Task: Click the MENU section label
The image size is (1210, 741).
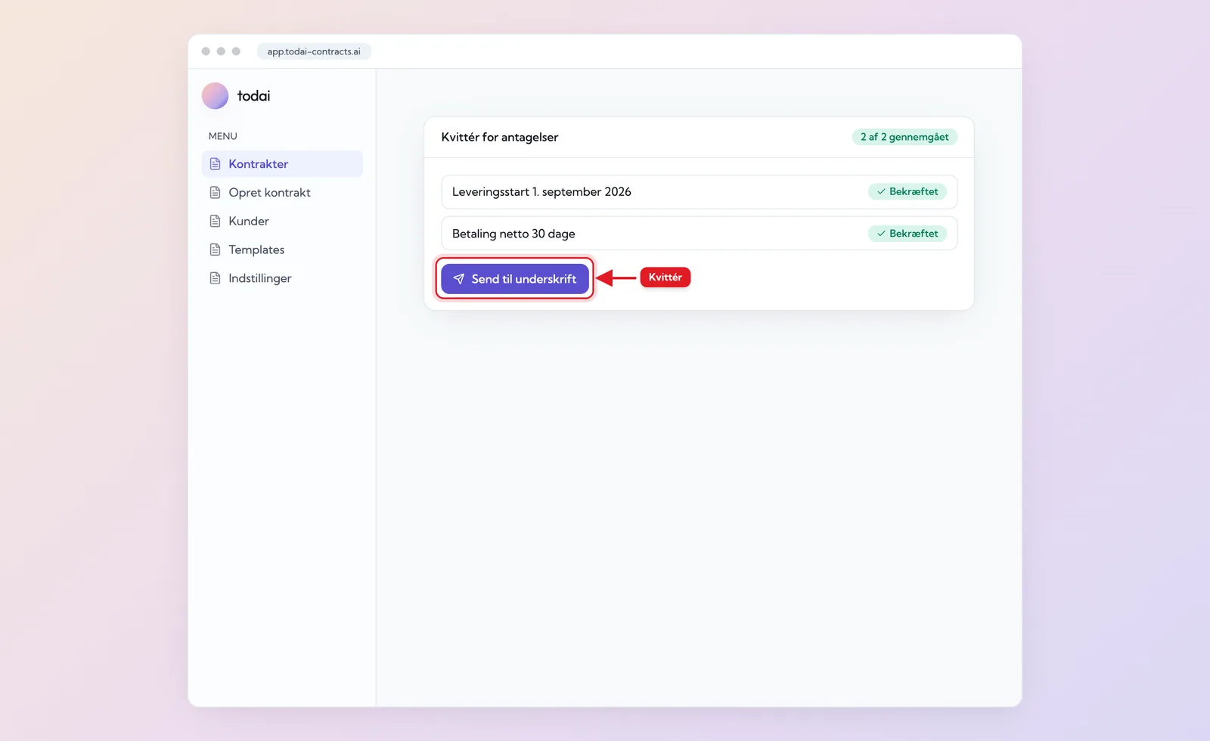Action: (x=222, y=136)
